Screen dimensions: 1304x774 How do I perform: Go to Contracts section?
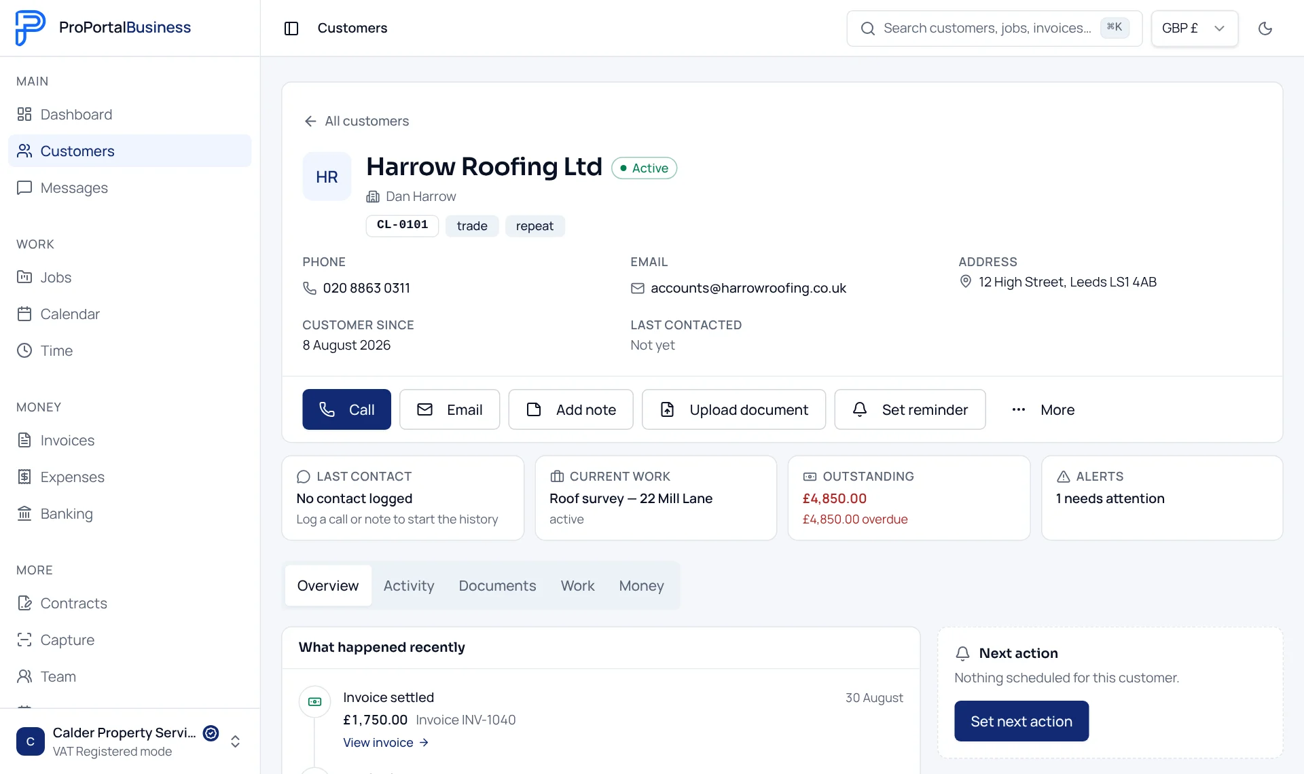tap(130, 603)
